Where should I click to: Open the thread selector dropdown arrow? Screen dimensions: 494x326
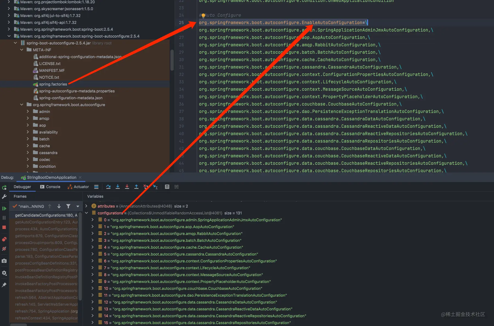click(78, 206)
